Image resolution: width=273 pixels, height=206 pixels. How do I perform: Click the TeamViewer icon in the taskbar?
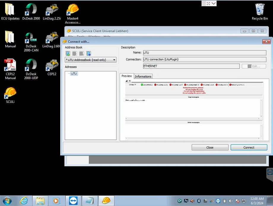tap(73, 201)
